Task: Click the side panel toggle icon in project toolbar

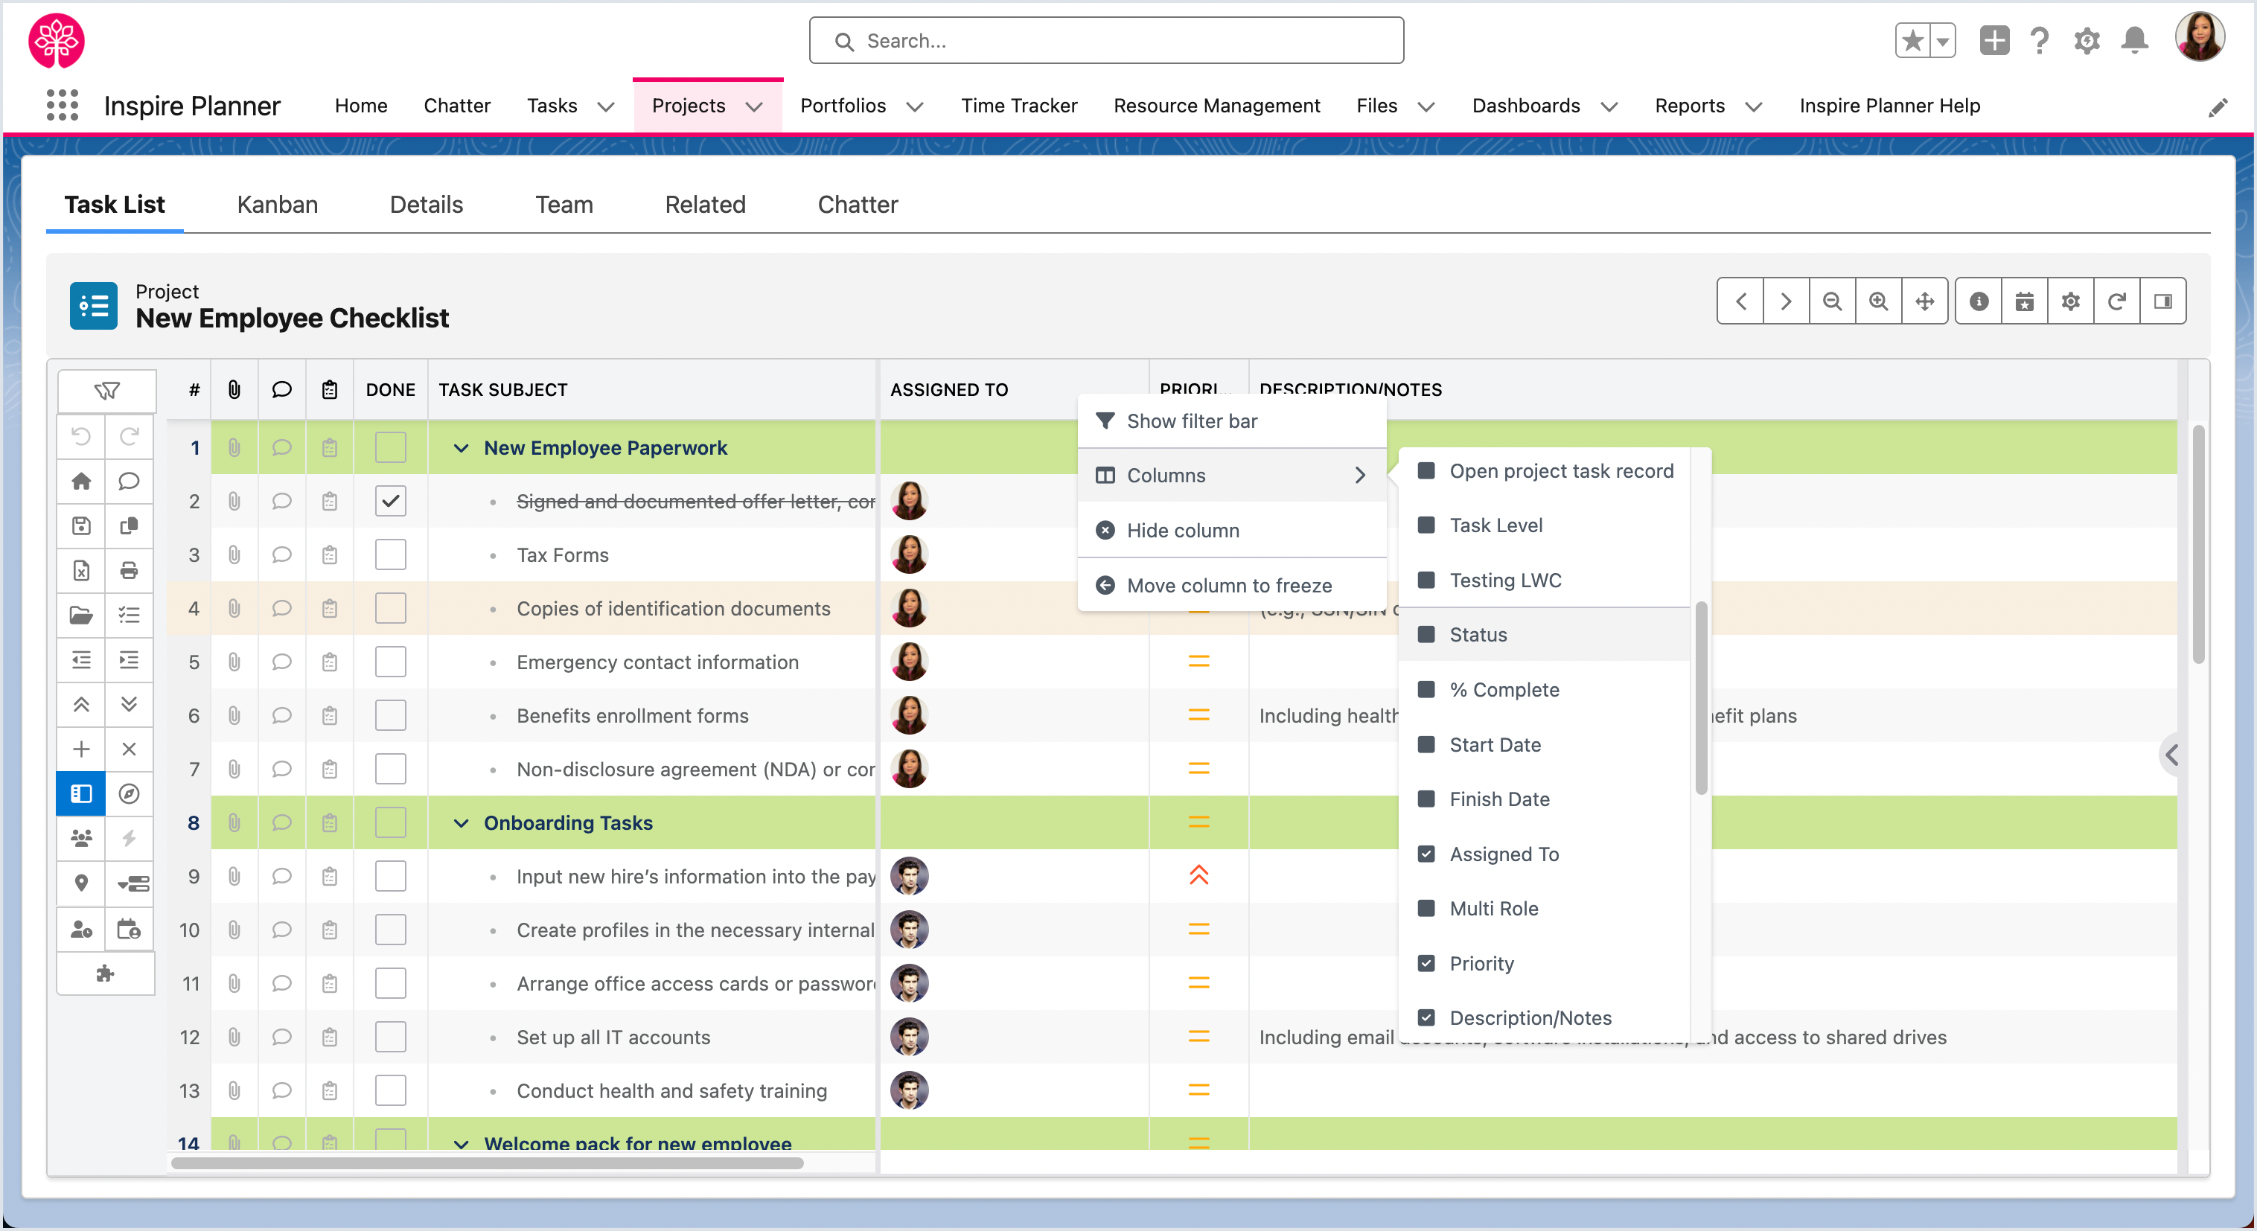Action: (2163, 301)
